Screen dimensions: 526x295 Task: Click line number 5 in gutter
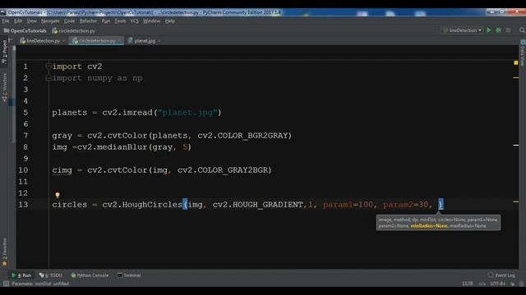(x=25, y=113)
